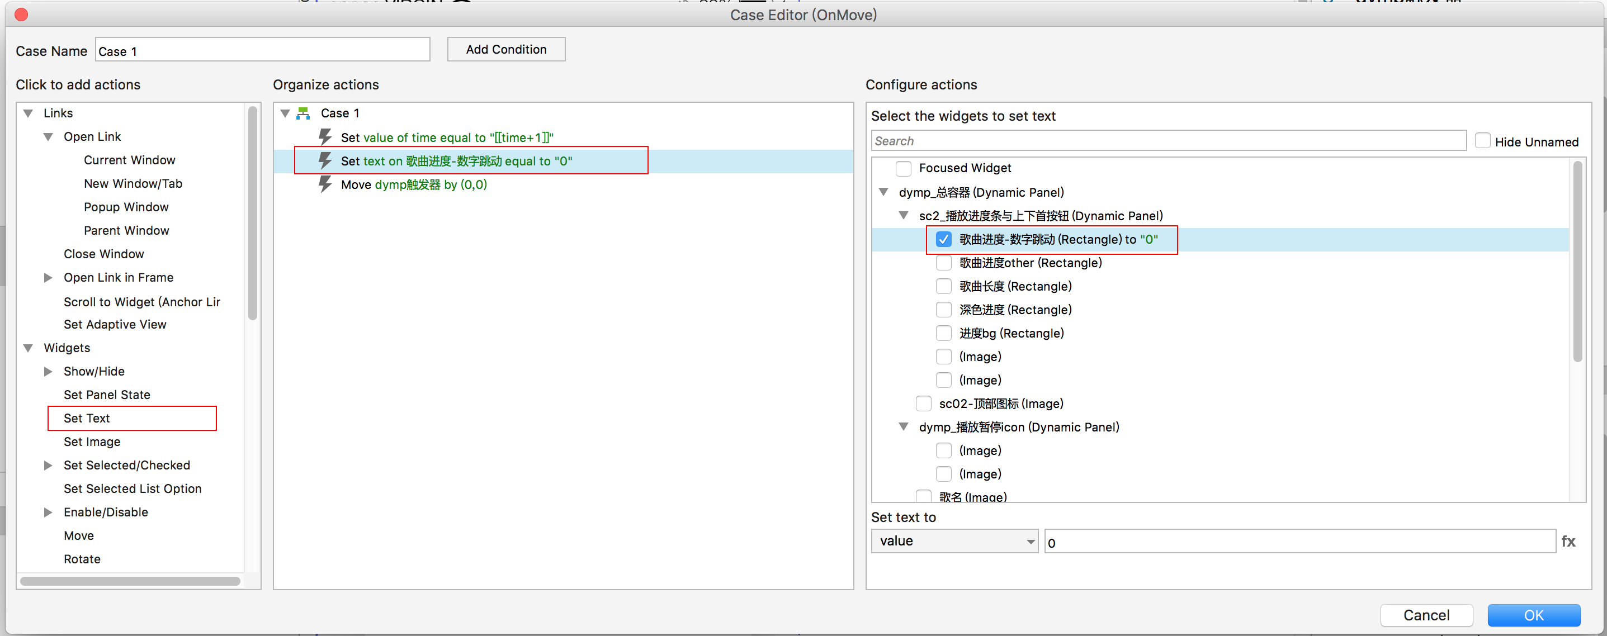Screen dimensions: 1607x636
Task: Close the Case Editor with red button
Action: [21, 15]
